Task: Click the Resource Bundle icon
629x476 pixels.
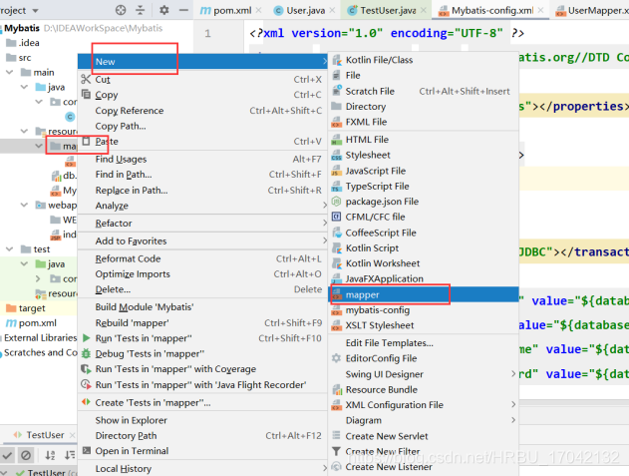Action: coord(337,389)
